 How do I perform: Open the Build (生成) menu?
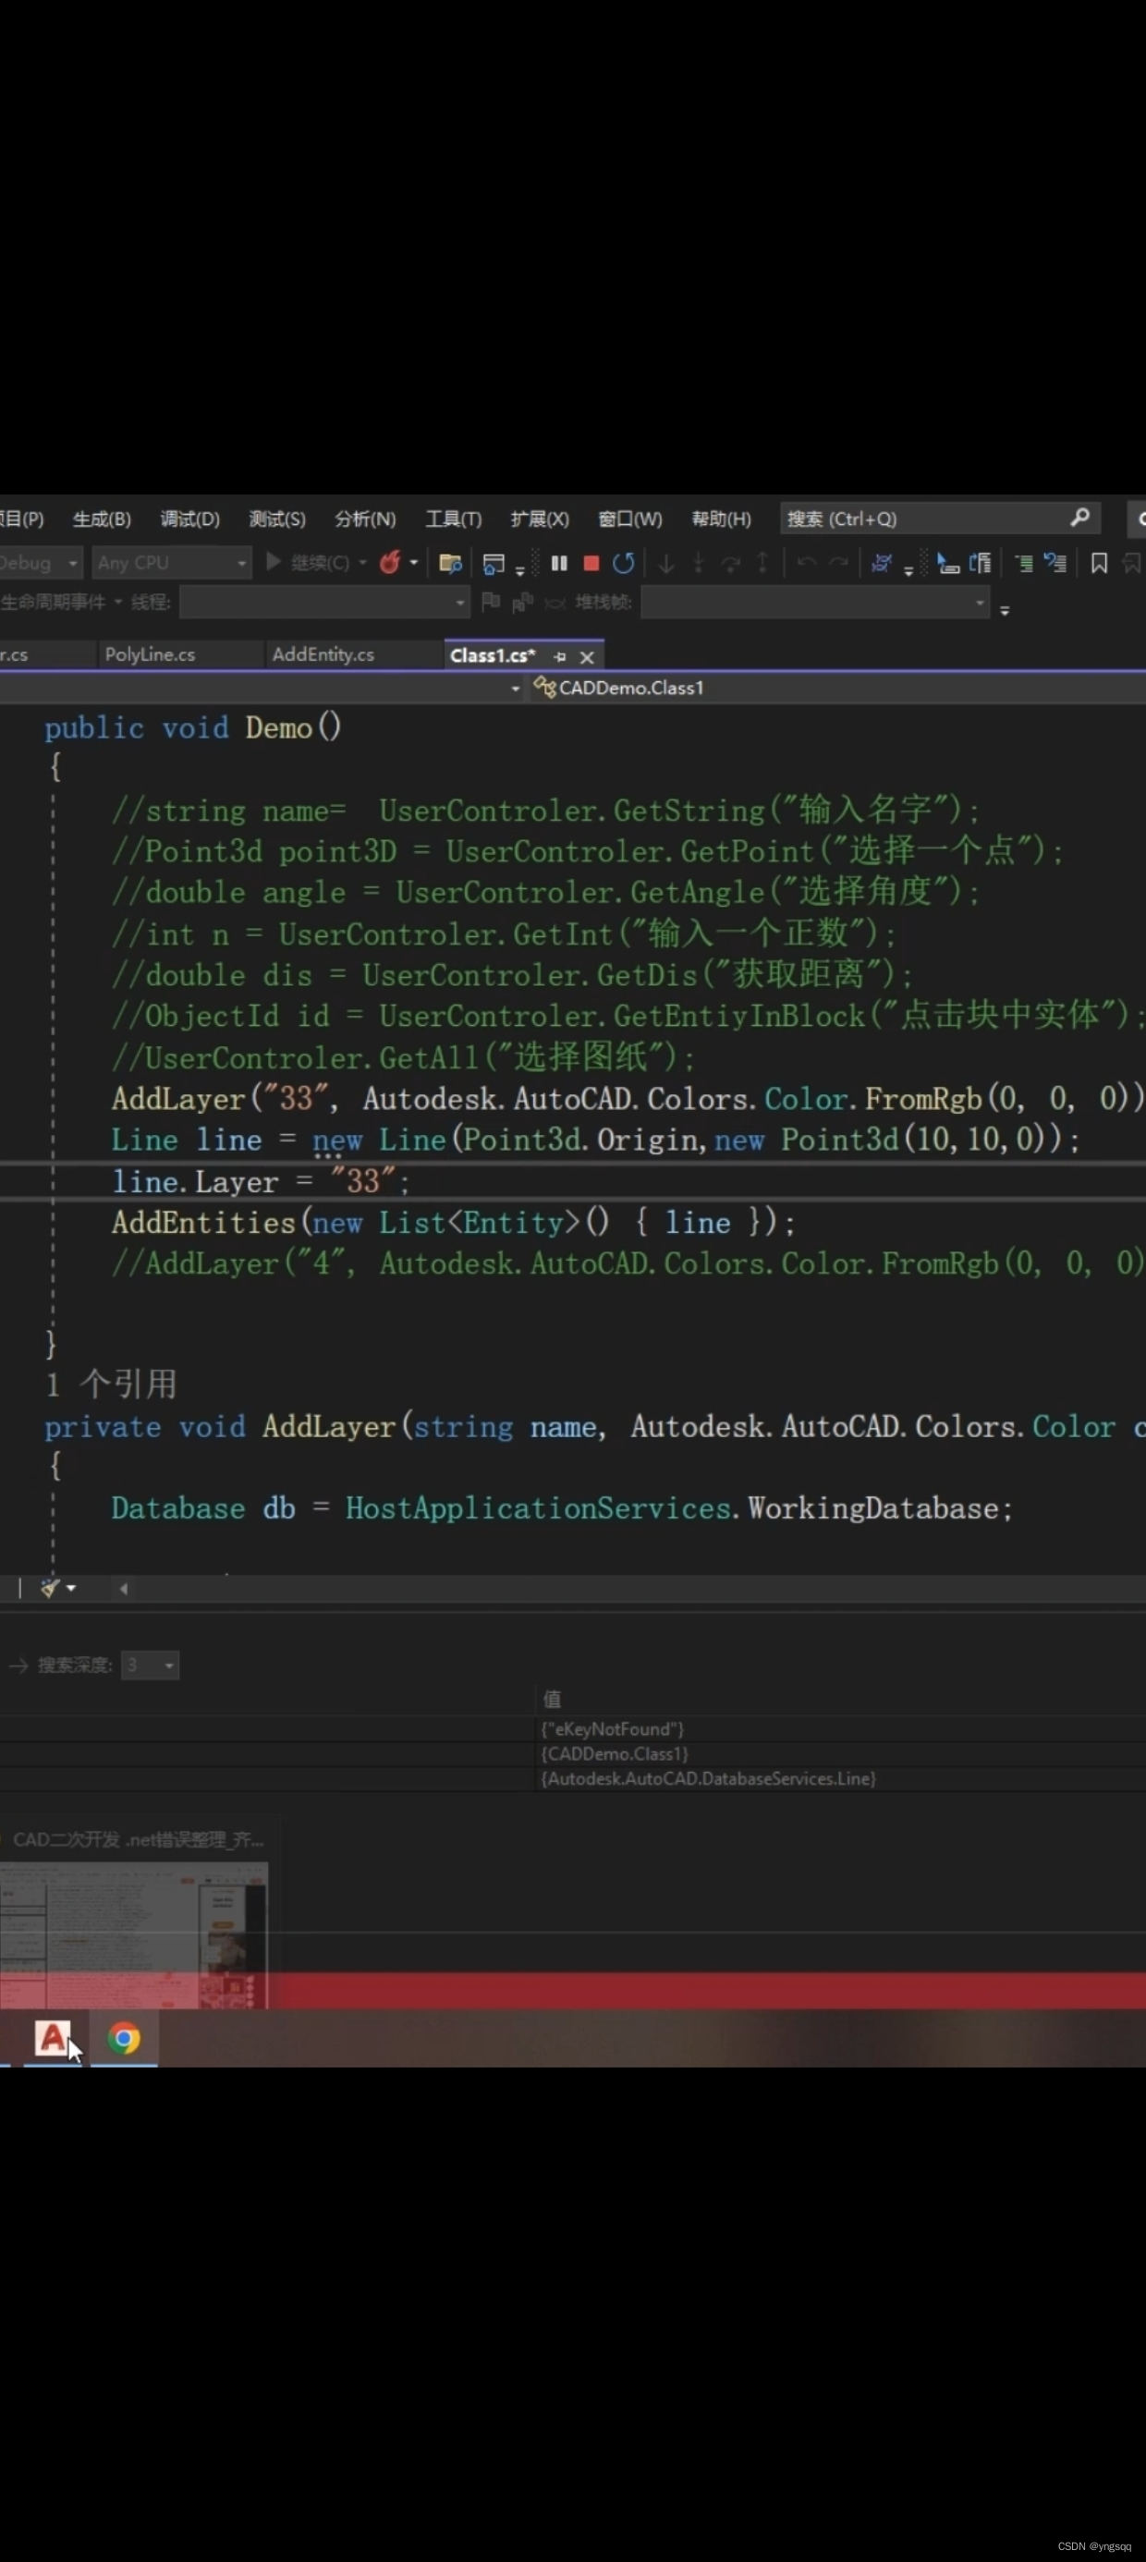[x=102, y=518]
